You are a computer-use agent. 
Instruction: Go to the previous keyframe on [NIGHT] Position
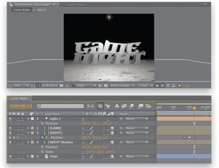coord(10,138)
